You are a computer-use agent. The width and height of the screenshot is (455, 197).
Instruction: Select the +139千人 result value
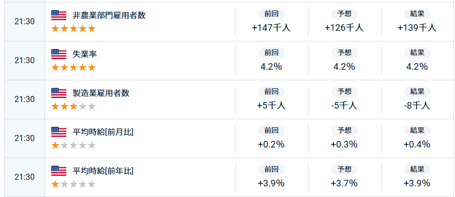click(x=417, y=28)
